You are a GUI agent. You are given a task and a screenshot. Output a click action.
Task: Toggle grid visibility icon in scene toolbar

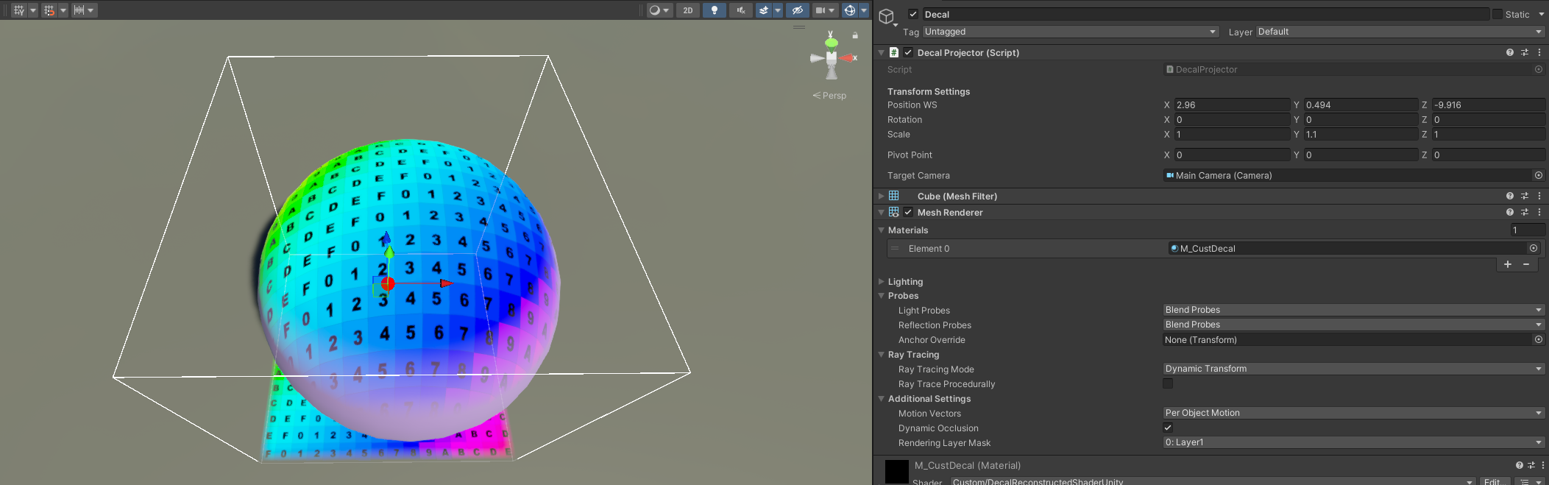pyautogui.click(x=19, y=10)
